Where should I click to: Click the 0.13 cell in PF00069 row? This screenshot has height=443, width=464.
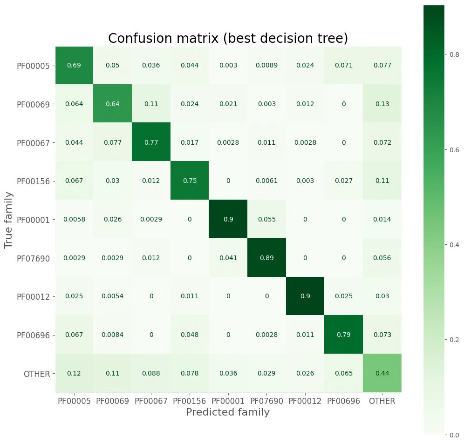click(382, 104)
